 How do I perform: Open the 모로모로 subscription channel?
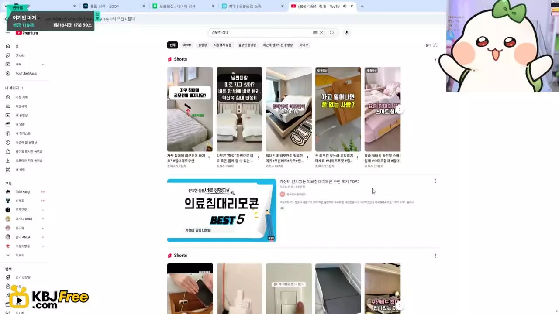[21, 210]
